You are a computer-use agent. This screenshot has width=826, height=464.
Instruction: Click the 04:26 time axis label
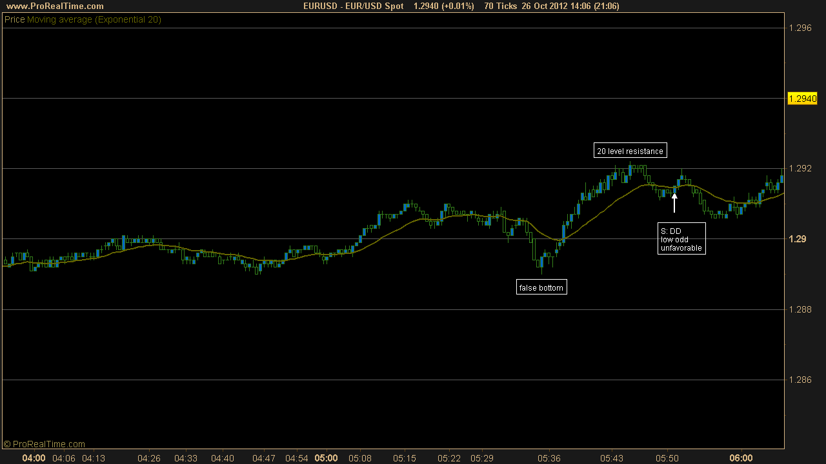click(x=149, y=458)
